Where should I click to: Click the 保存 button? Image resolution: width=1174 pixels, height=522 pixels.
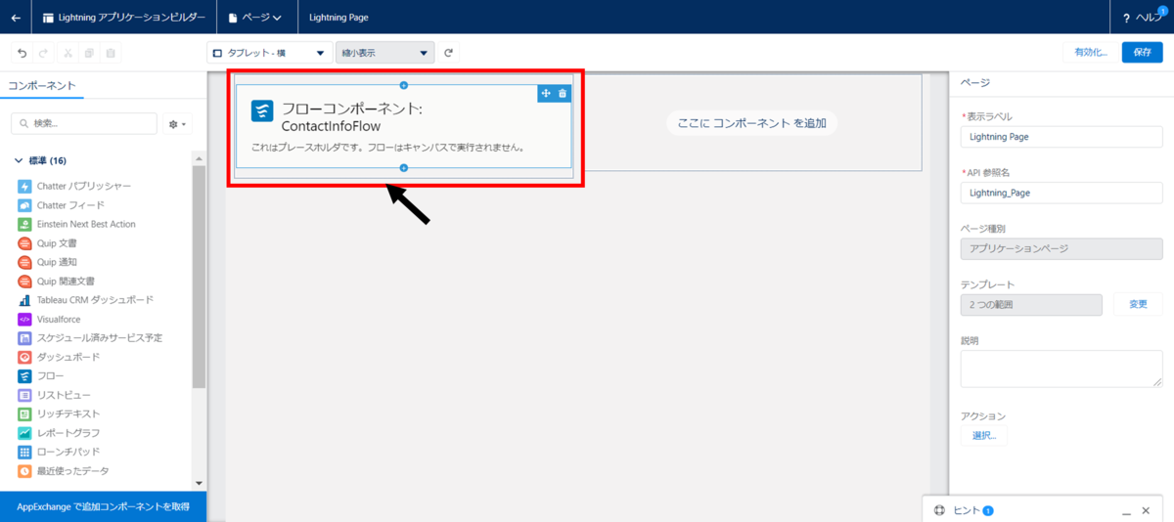(x=1142, y=53)
